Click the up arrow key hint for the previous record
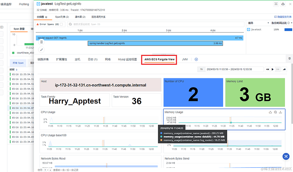Image resolution: width=293 pixels, height=172 pixels. point(45,170)
